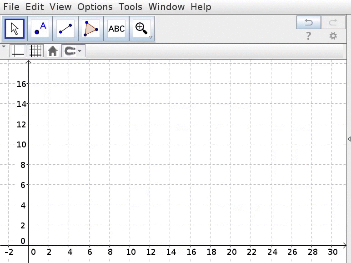Toggle grid visibility in style bar
This screenshot has width=351, height=263.
click(x=35, y=51)
